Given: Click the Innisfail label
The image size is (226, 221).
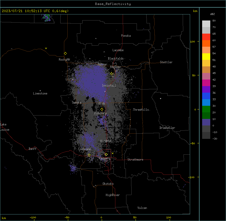Looking at the screenshot, I should tap(109, 86).
